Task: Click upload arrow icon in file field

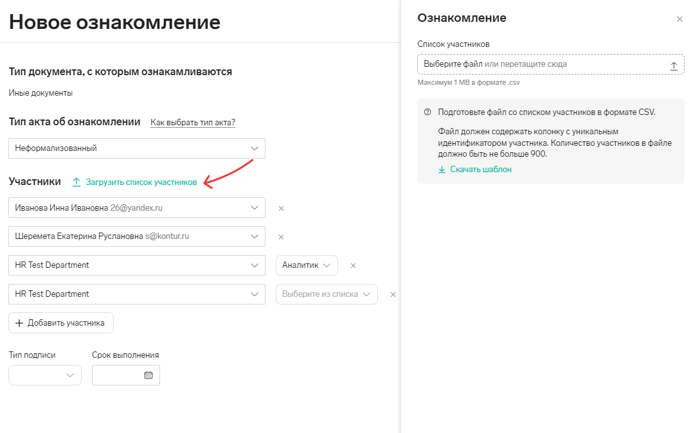Action: (674, 66)
